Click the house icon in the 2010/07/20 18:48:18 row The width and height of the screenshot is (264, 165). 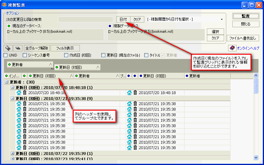tap(19, 93)
